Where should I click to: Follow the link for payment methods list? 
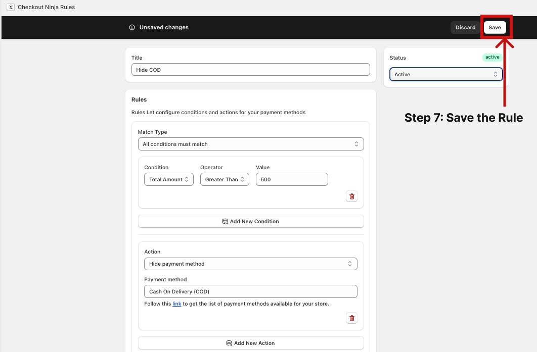tap(176, 304)
